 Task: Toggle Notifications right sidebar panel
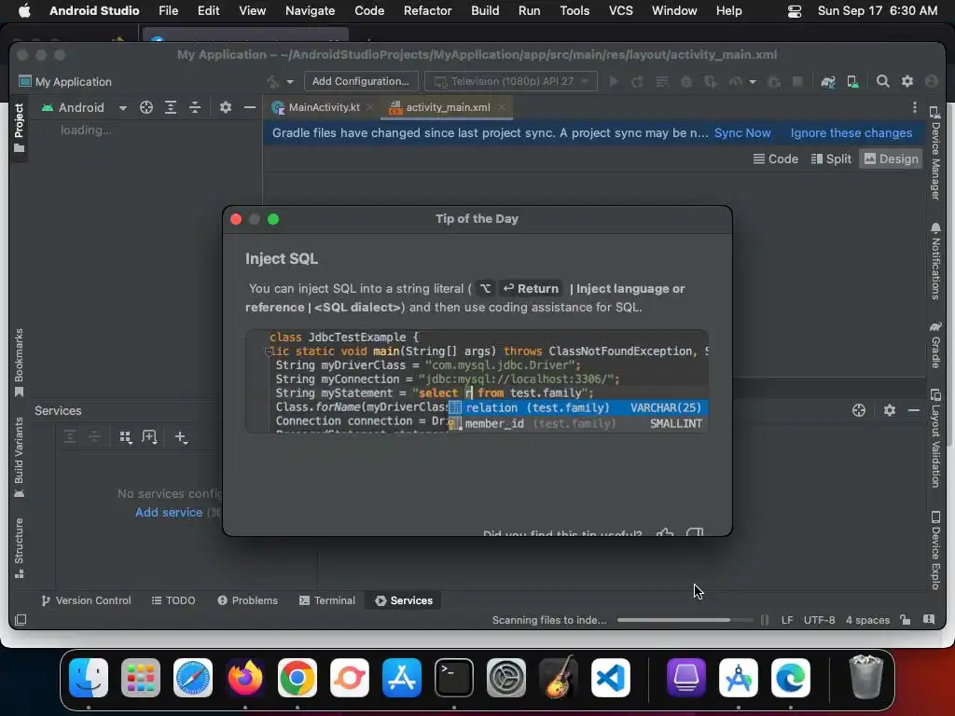coord(935,261)
